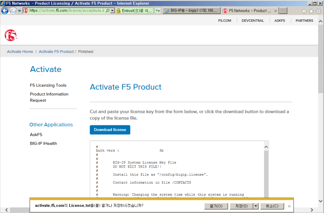Open the address bar autocomplete dropdown
This screenshot has height=213, width=324.
(112, 11)
